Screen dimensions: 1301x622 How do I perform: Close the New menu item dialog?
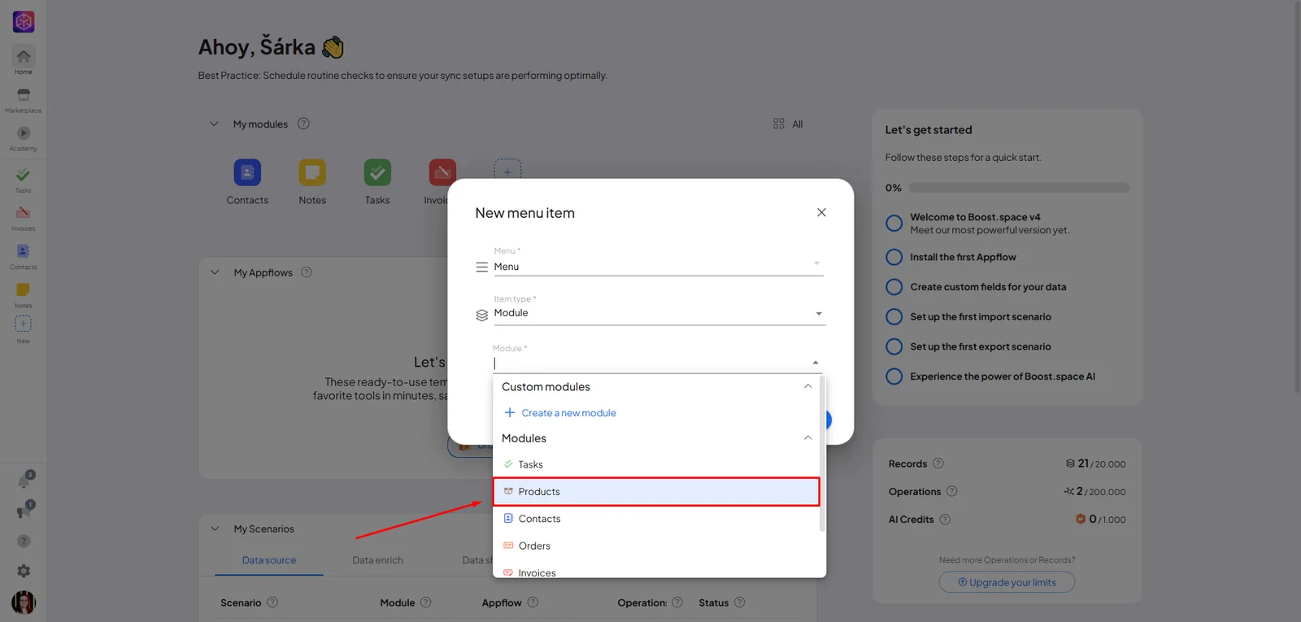tap(821, 212)
